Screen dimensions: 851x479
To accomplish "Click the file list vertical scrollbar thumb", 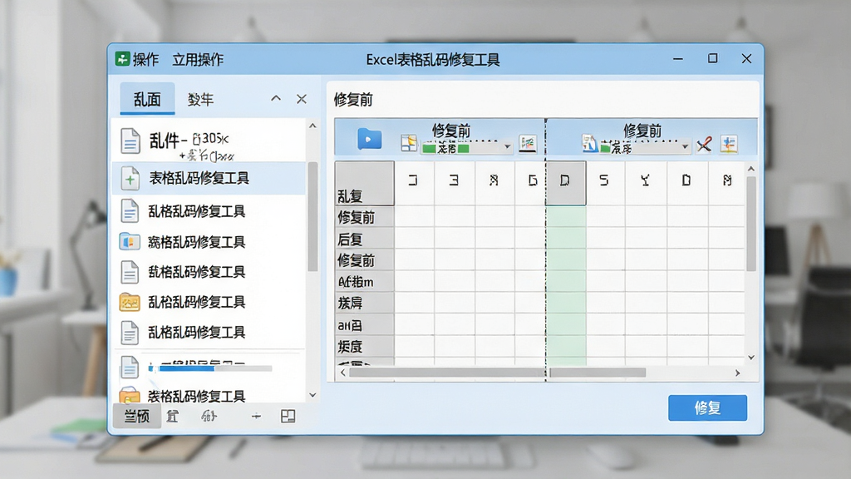I will (312, 216).
